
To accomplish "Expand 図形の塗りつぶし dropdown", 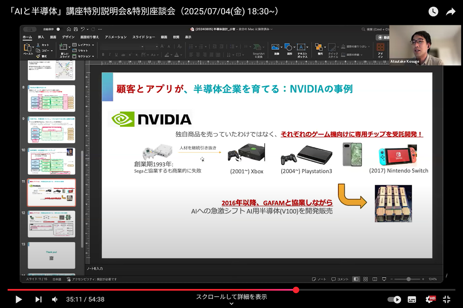I will click(x=369, y=47).
